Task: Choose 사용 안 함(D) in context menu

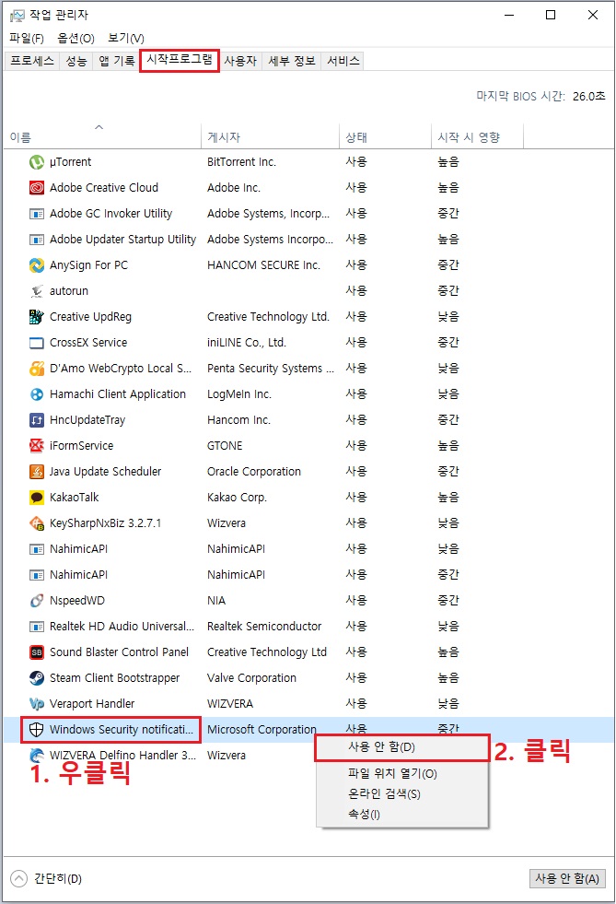Action: pyautogui.click(x=402, y=747)
